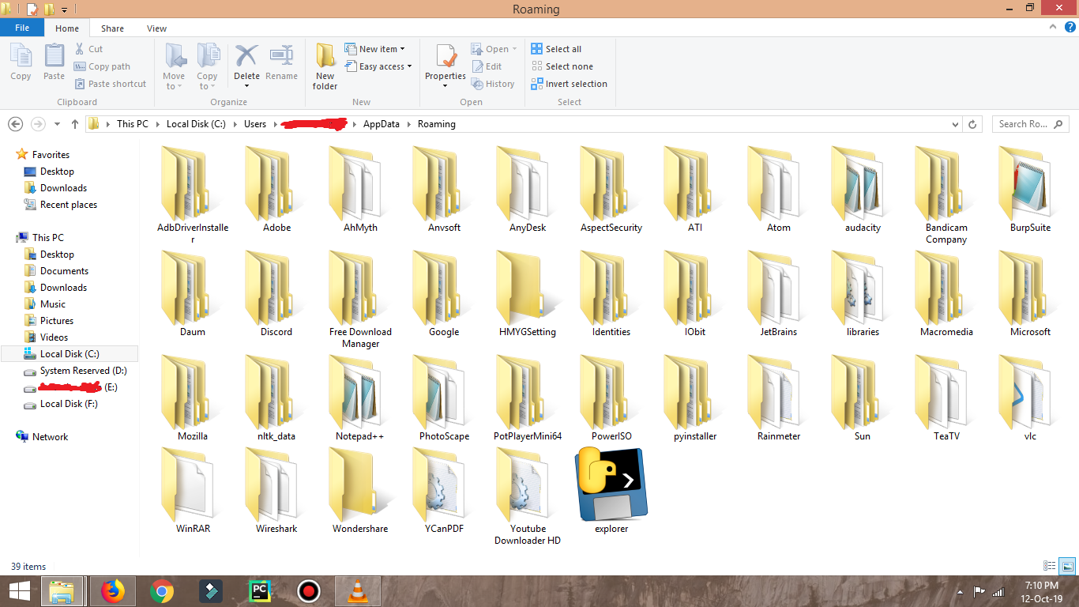Switch to the Share tab
This screenshot has width=1079, height=607.
(x=112, y=28)
